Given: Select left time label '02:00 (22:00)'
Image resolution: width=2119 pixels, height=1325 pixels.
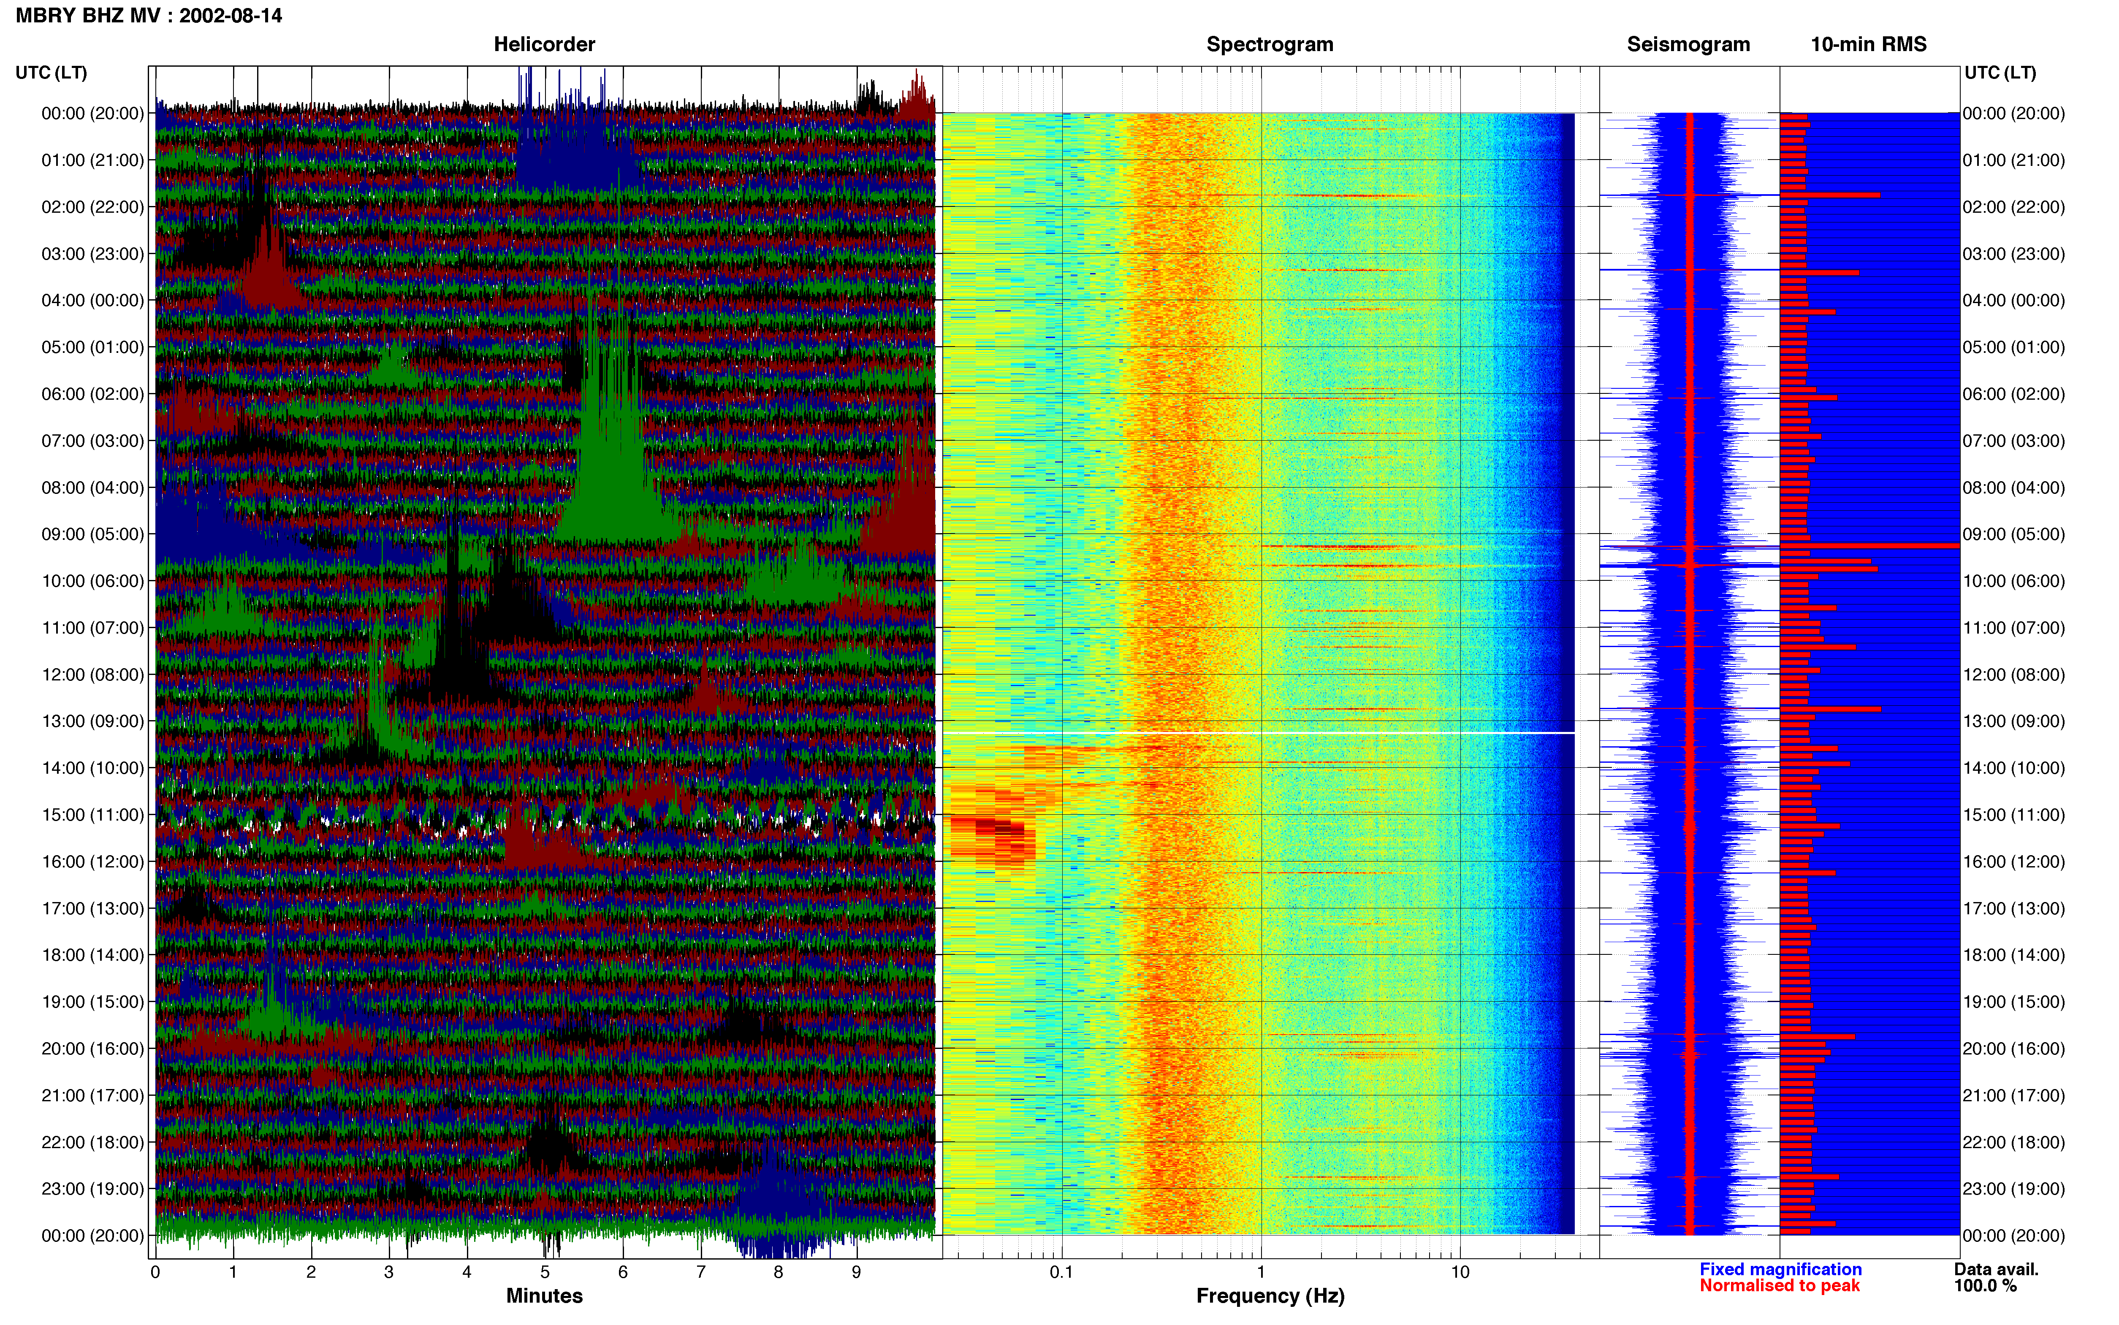Looking at the screenshot, I should [93, 207].
